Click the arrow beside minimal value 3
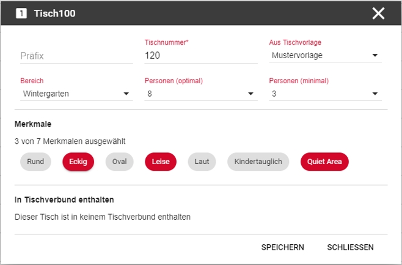 click(375, 94)
